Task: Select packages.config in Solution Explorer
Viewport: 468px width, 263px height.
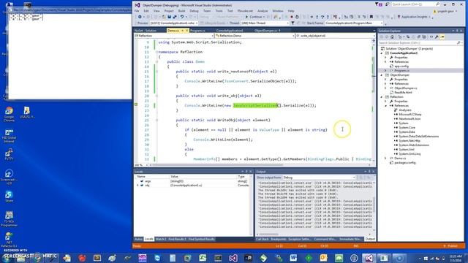Action: tap(404, 163)
